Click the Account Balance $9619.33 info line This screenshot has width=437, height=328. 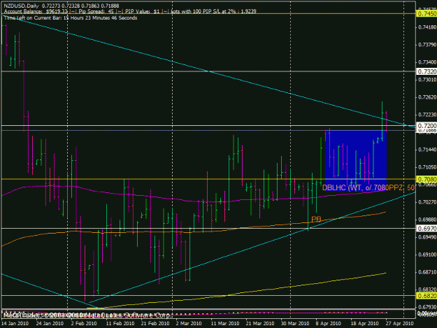(130, 11)
